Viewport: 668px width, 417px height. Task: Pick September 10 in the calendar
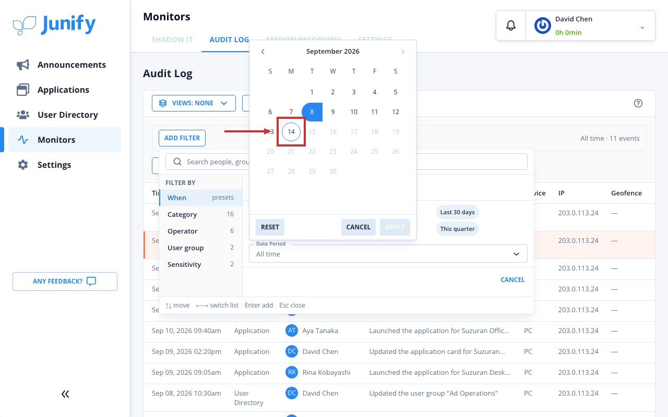354,112
